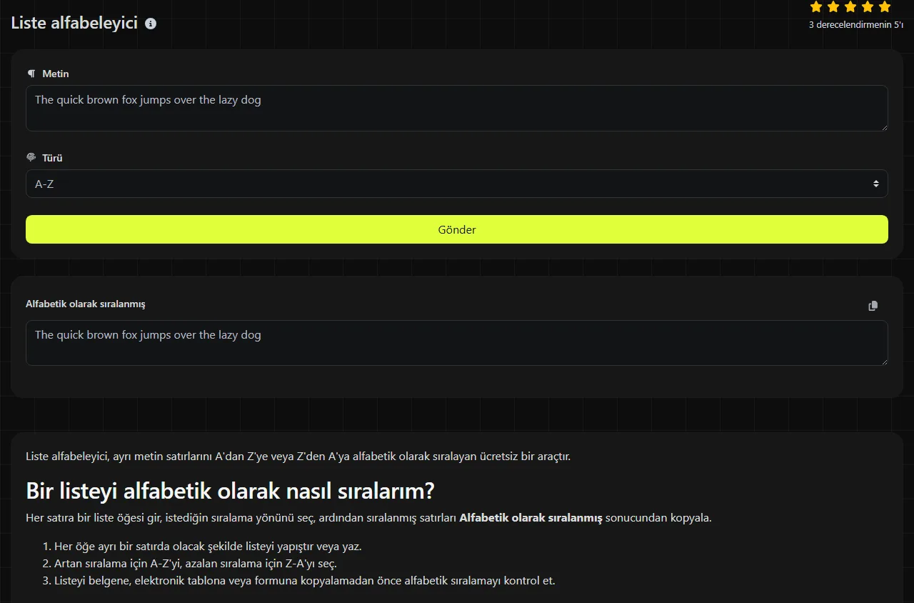
Task: Click the "Metin" field label
Action: [56, 74]
